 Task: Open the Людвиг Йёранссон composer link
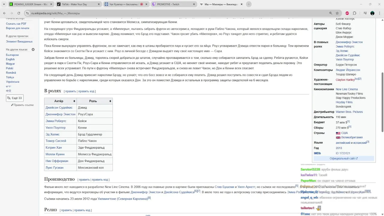[x=348, y=70]
